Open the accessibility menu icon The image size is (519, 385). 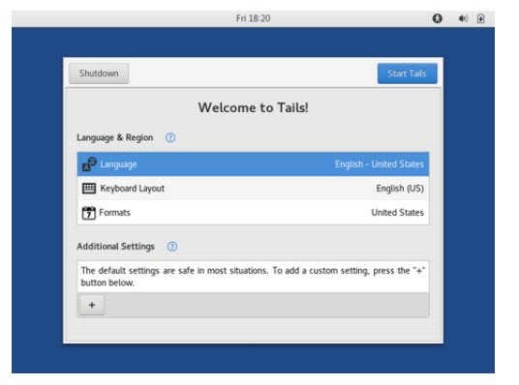point(438,18)
